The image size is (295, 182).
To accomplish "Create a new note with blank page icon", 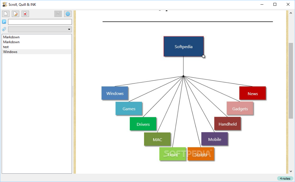I will click(6, 14).
